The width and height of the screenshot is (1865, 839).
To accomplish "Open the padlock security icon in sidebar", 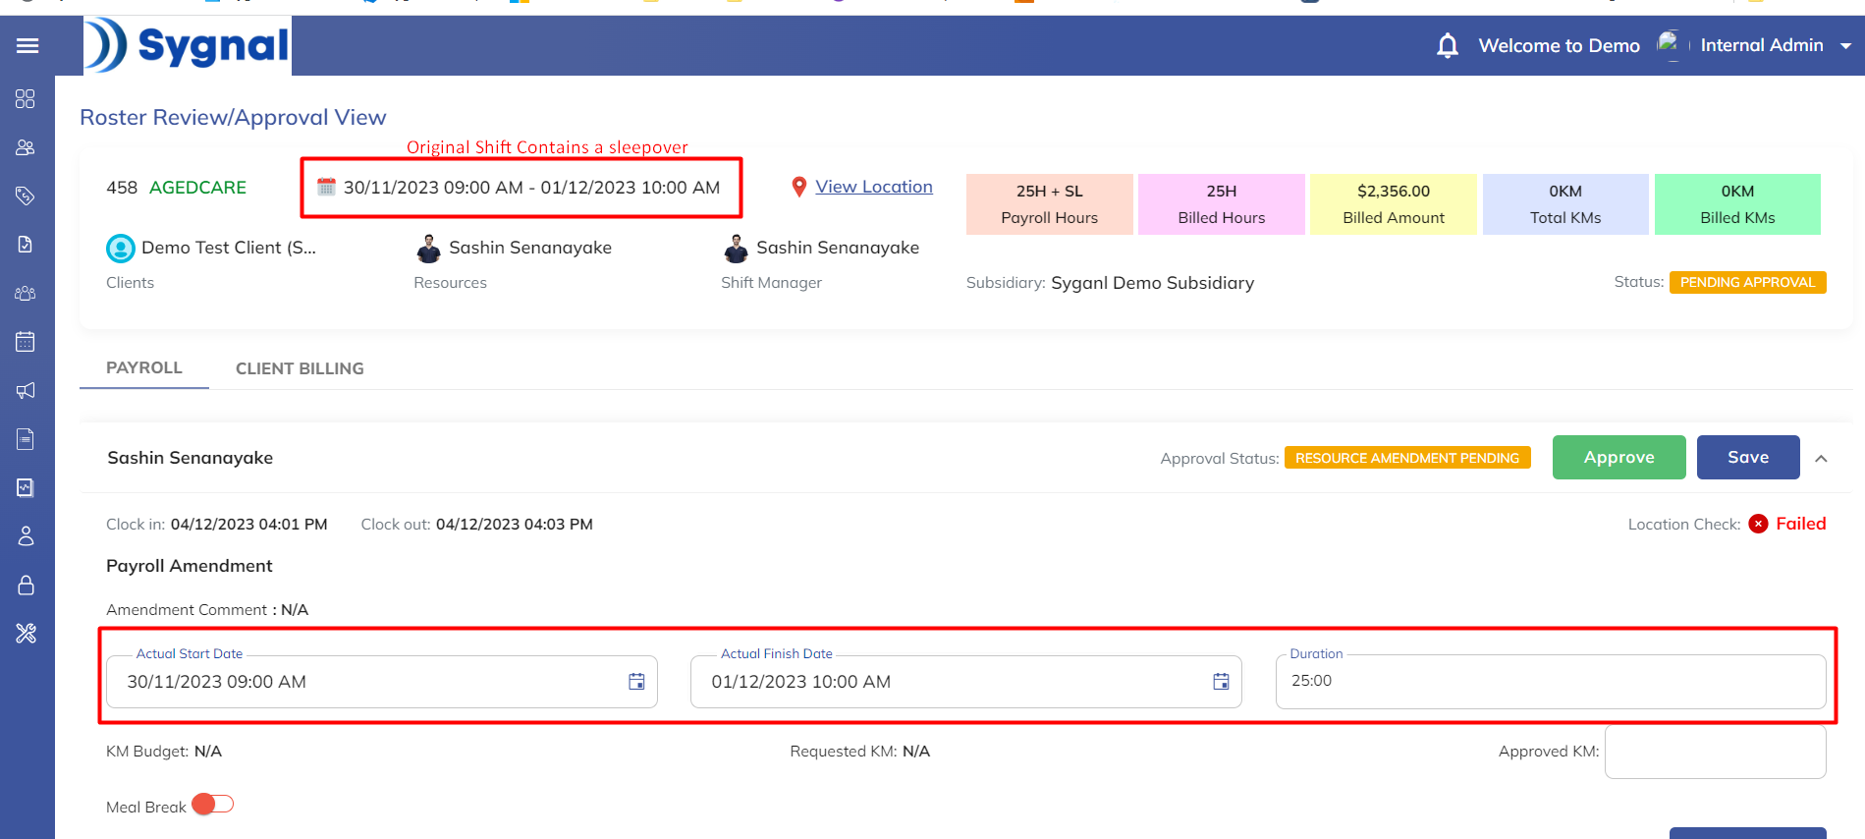I will (26, 586).
